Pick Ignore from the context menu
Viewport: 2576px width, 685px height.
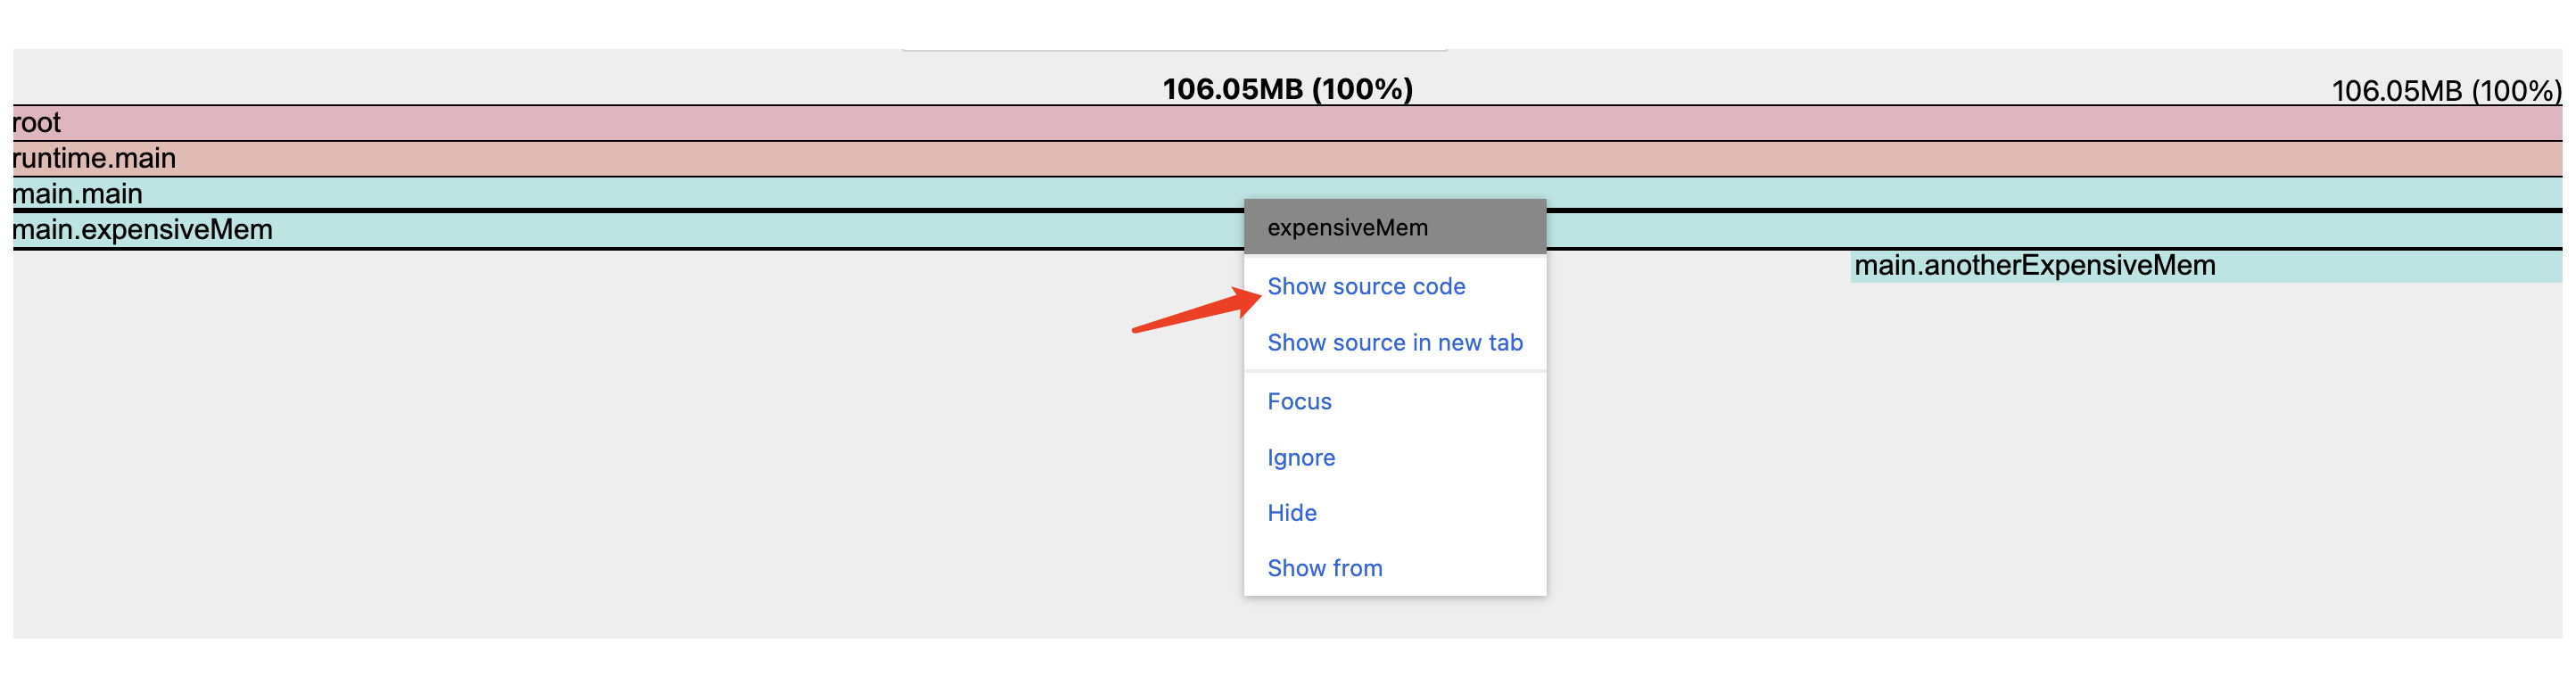click(x=1300, y=458)
